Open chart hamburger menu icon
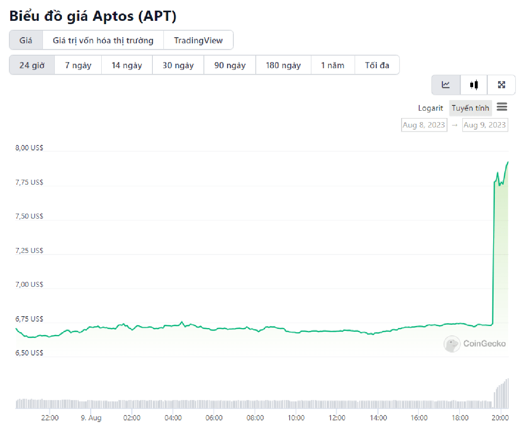Image resolution: width=523 pixels, height=431 pixels. (502, 107)
